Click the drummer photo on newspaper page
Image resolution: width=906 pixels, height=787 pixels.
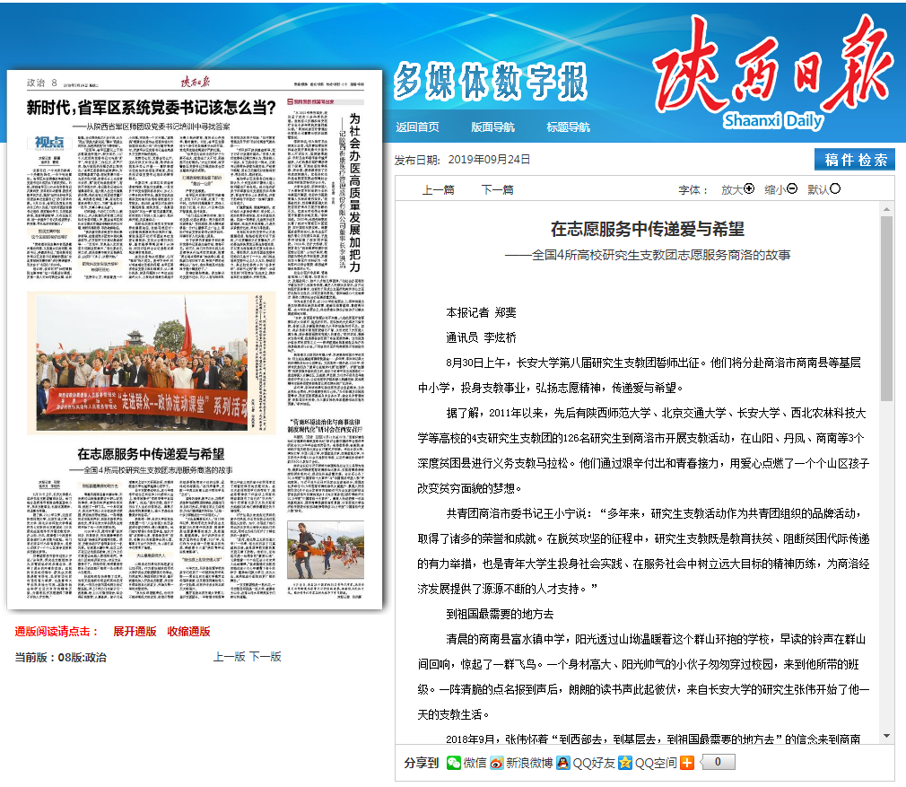pos(326,550)
